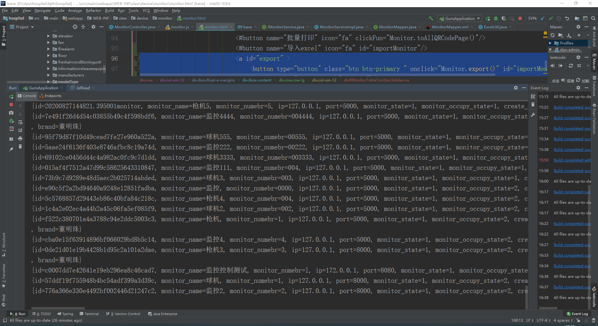Open Event Log settings wrench

533,114
